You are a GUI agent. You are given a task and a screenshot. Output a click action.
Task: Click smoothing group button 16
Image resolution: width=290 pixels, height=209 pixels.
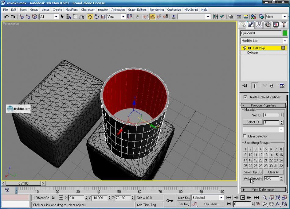click(x=281, y=155)
